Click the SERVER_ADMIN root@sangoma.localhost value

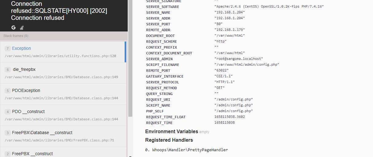[239, 59]
